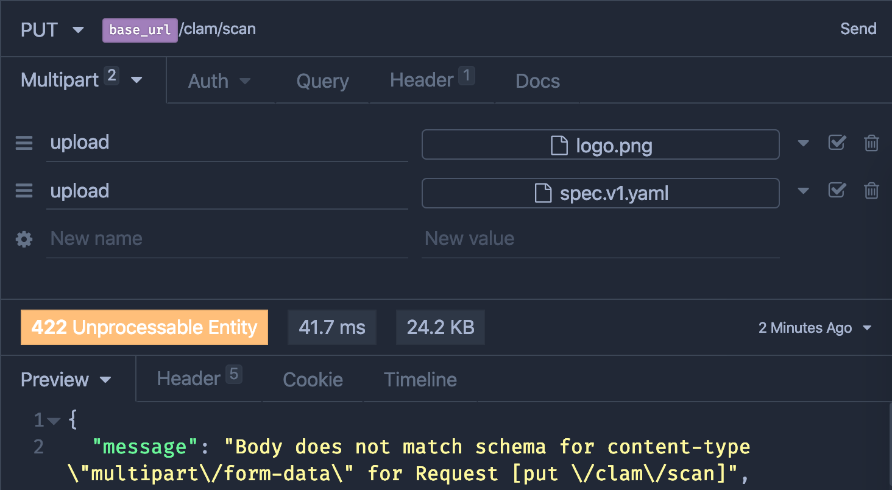Switch to the request Header tab
Viewport: 892px width, 490px height.
coord(432,80)
